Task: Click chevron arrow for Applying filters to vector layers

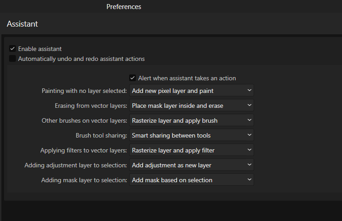Action: (249, 150)
